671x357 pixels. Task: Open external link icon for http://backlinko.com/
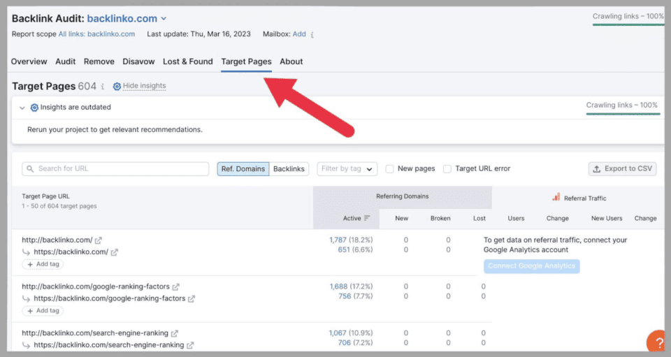click(x=99, y=240)
